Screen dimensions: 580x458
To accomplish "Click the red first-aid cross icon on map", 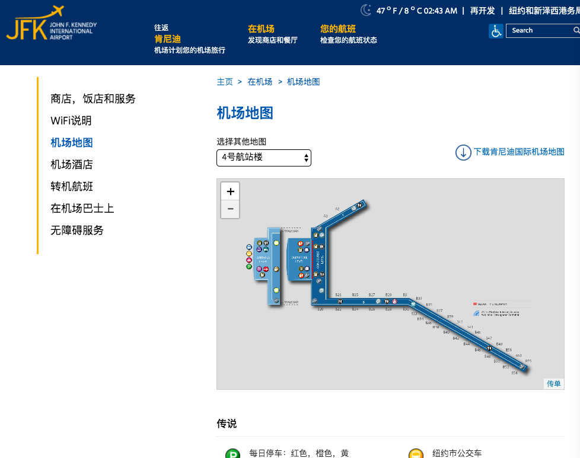I will point(266,269).
